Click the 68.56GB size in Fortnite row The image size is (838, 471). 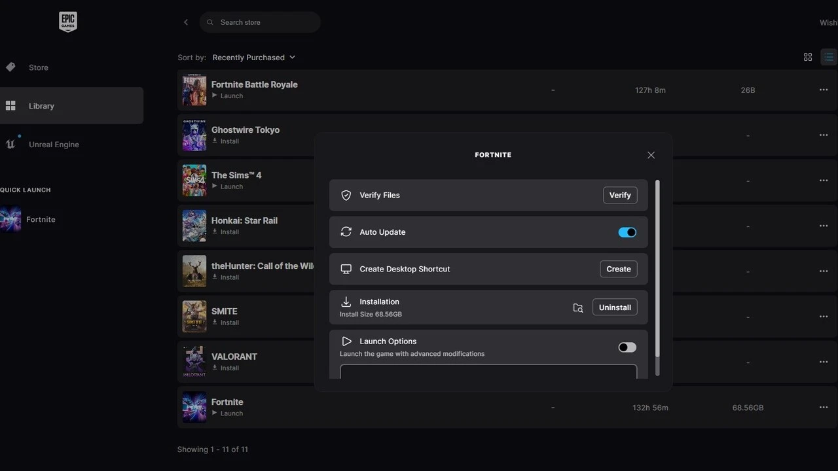tap(748, 408)
